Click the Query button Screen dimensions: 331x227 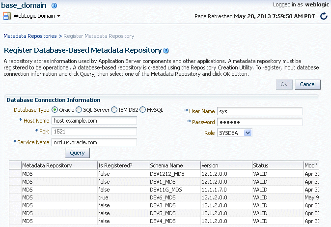point(77,153)
